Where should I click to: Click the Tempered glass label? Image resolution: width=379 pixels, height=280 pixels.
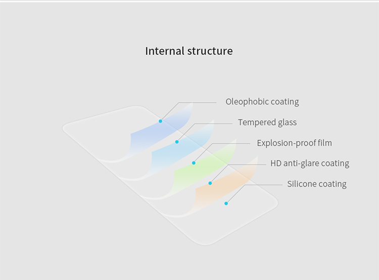click(267, 123)
